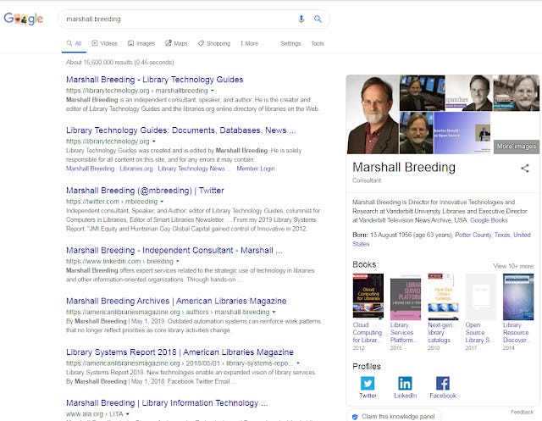Open Library Services Platforms book cover

coord(406,299)
